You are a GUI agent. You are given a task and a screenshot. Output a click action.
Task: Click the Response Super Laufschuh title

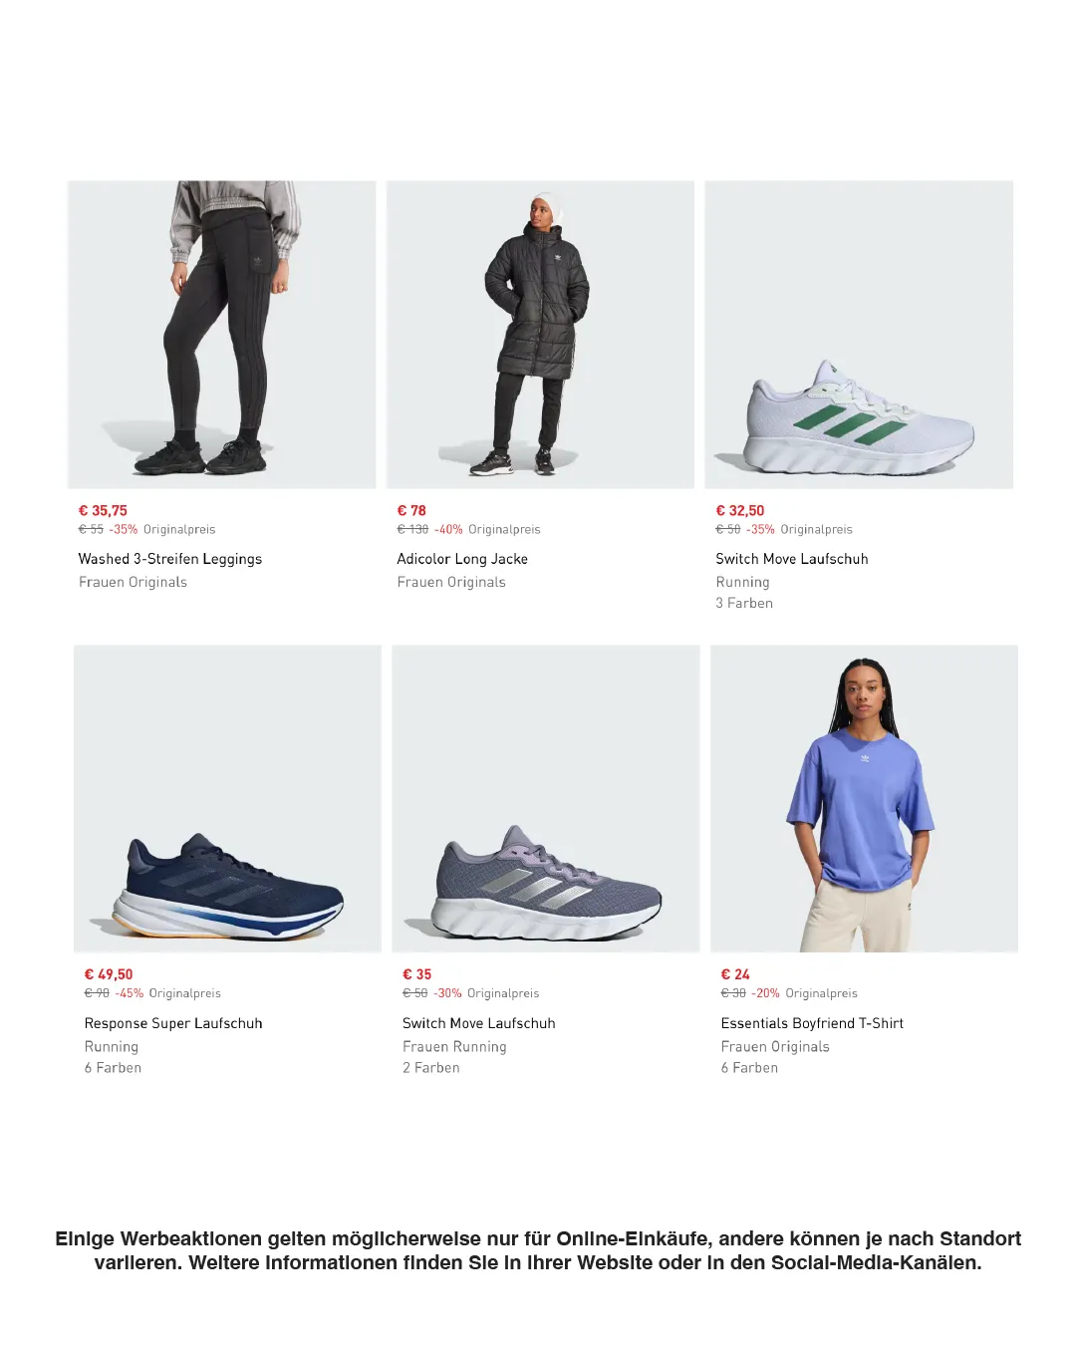173,1023
